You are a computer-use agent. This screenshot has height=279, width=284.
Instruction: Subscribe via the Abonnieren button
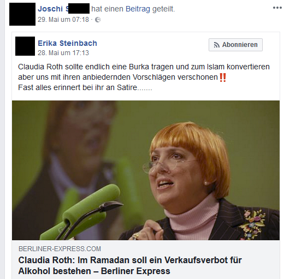(x=235, y=45)
